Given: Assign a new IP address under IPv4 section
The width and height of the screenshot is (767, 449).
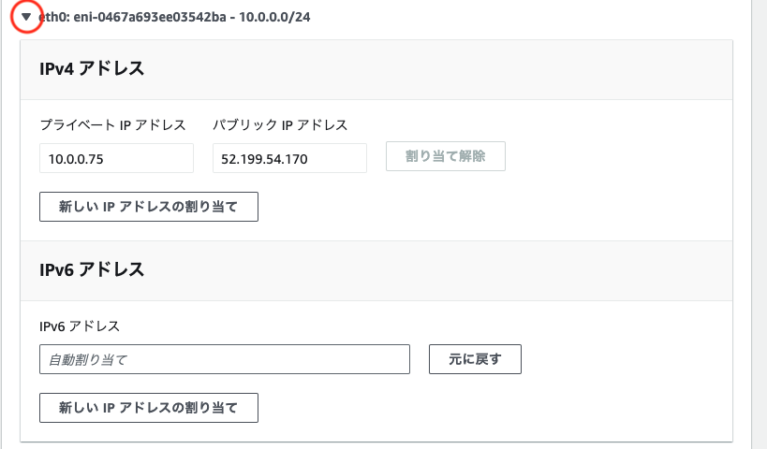Looking at the screenshot, I should (x=149, y=207).
